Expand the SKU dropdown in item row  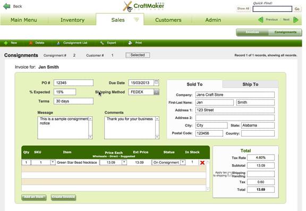(53, 162)
